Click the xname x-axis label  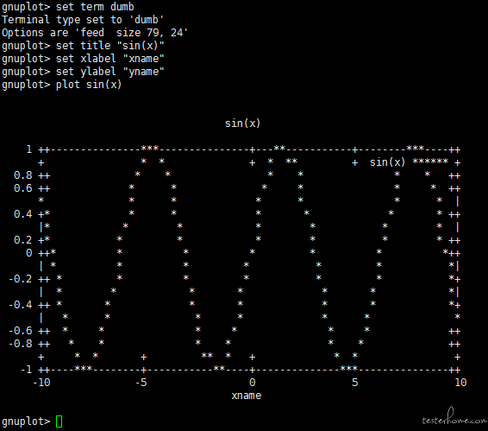coord(247,396)
